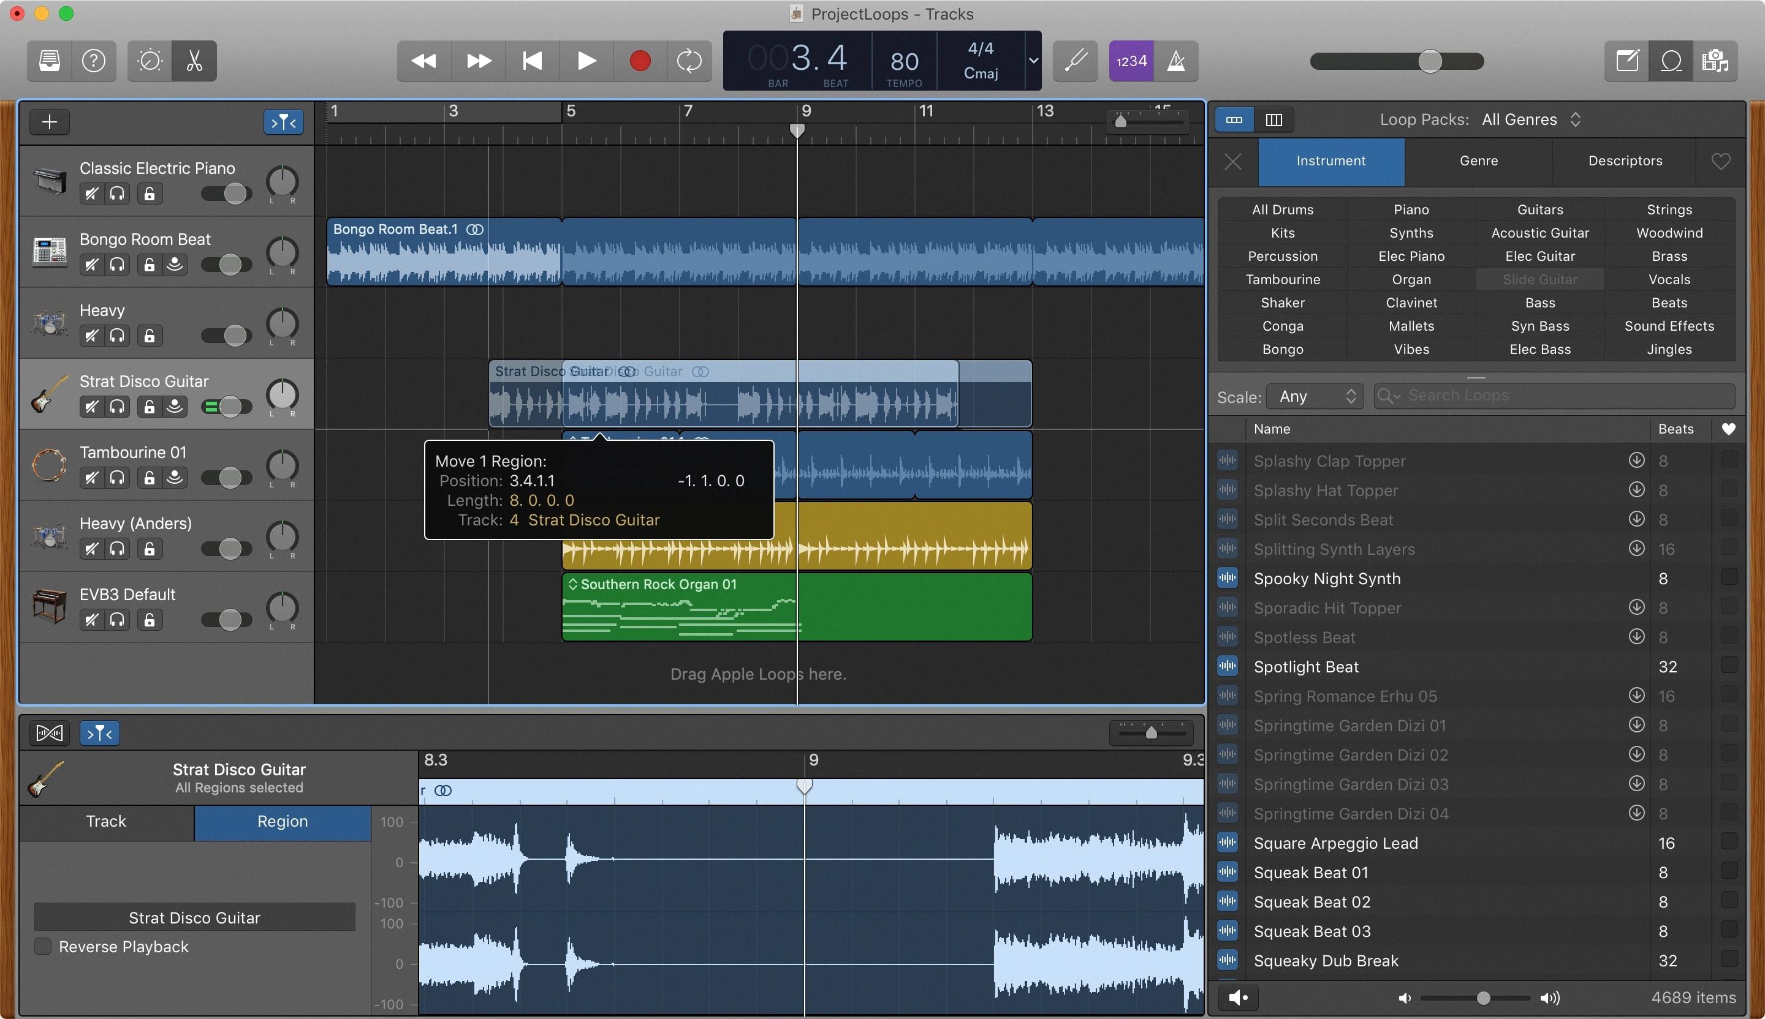The image size is (1765, 1019).
Task: Solo the Bongo Room Beat track
Action: point(118,265)
